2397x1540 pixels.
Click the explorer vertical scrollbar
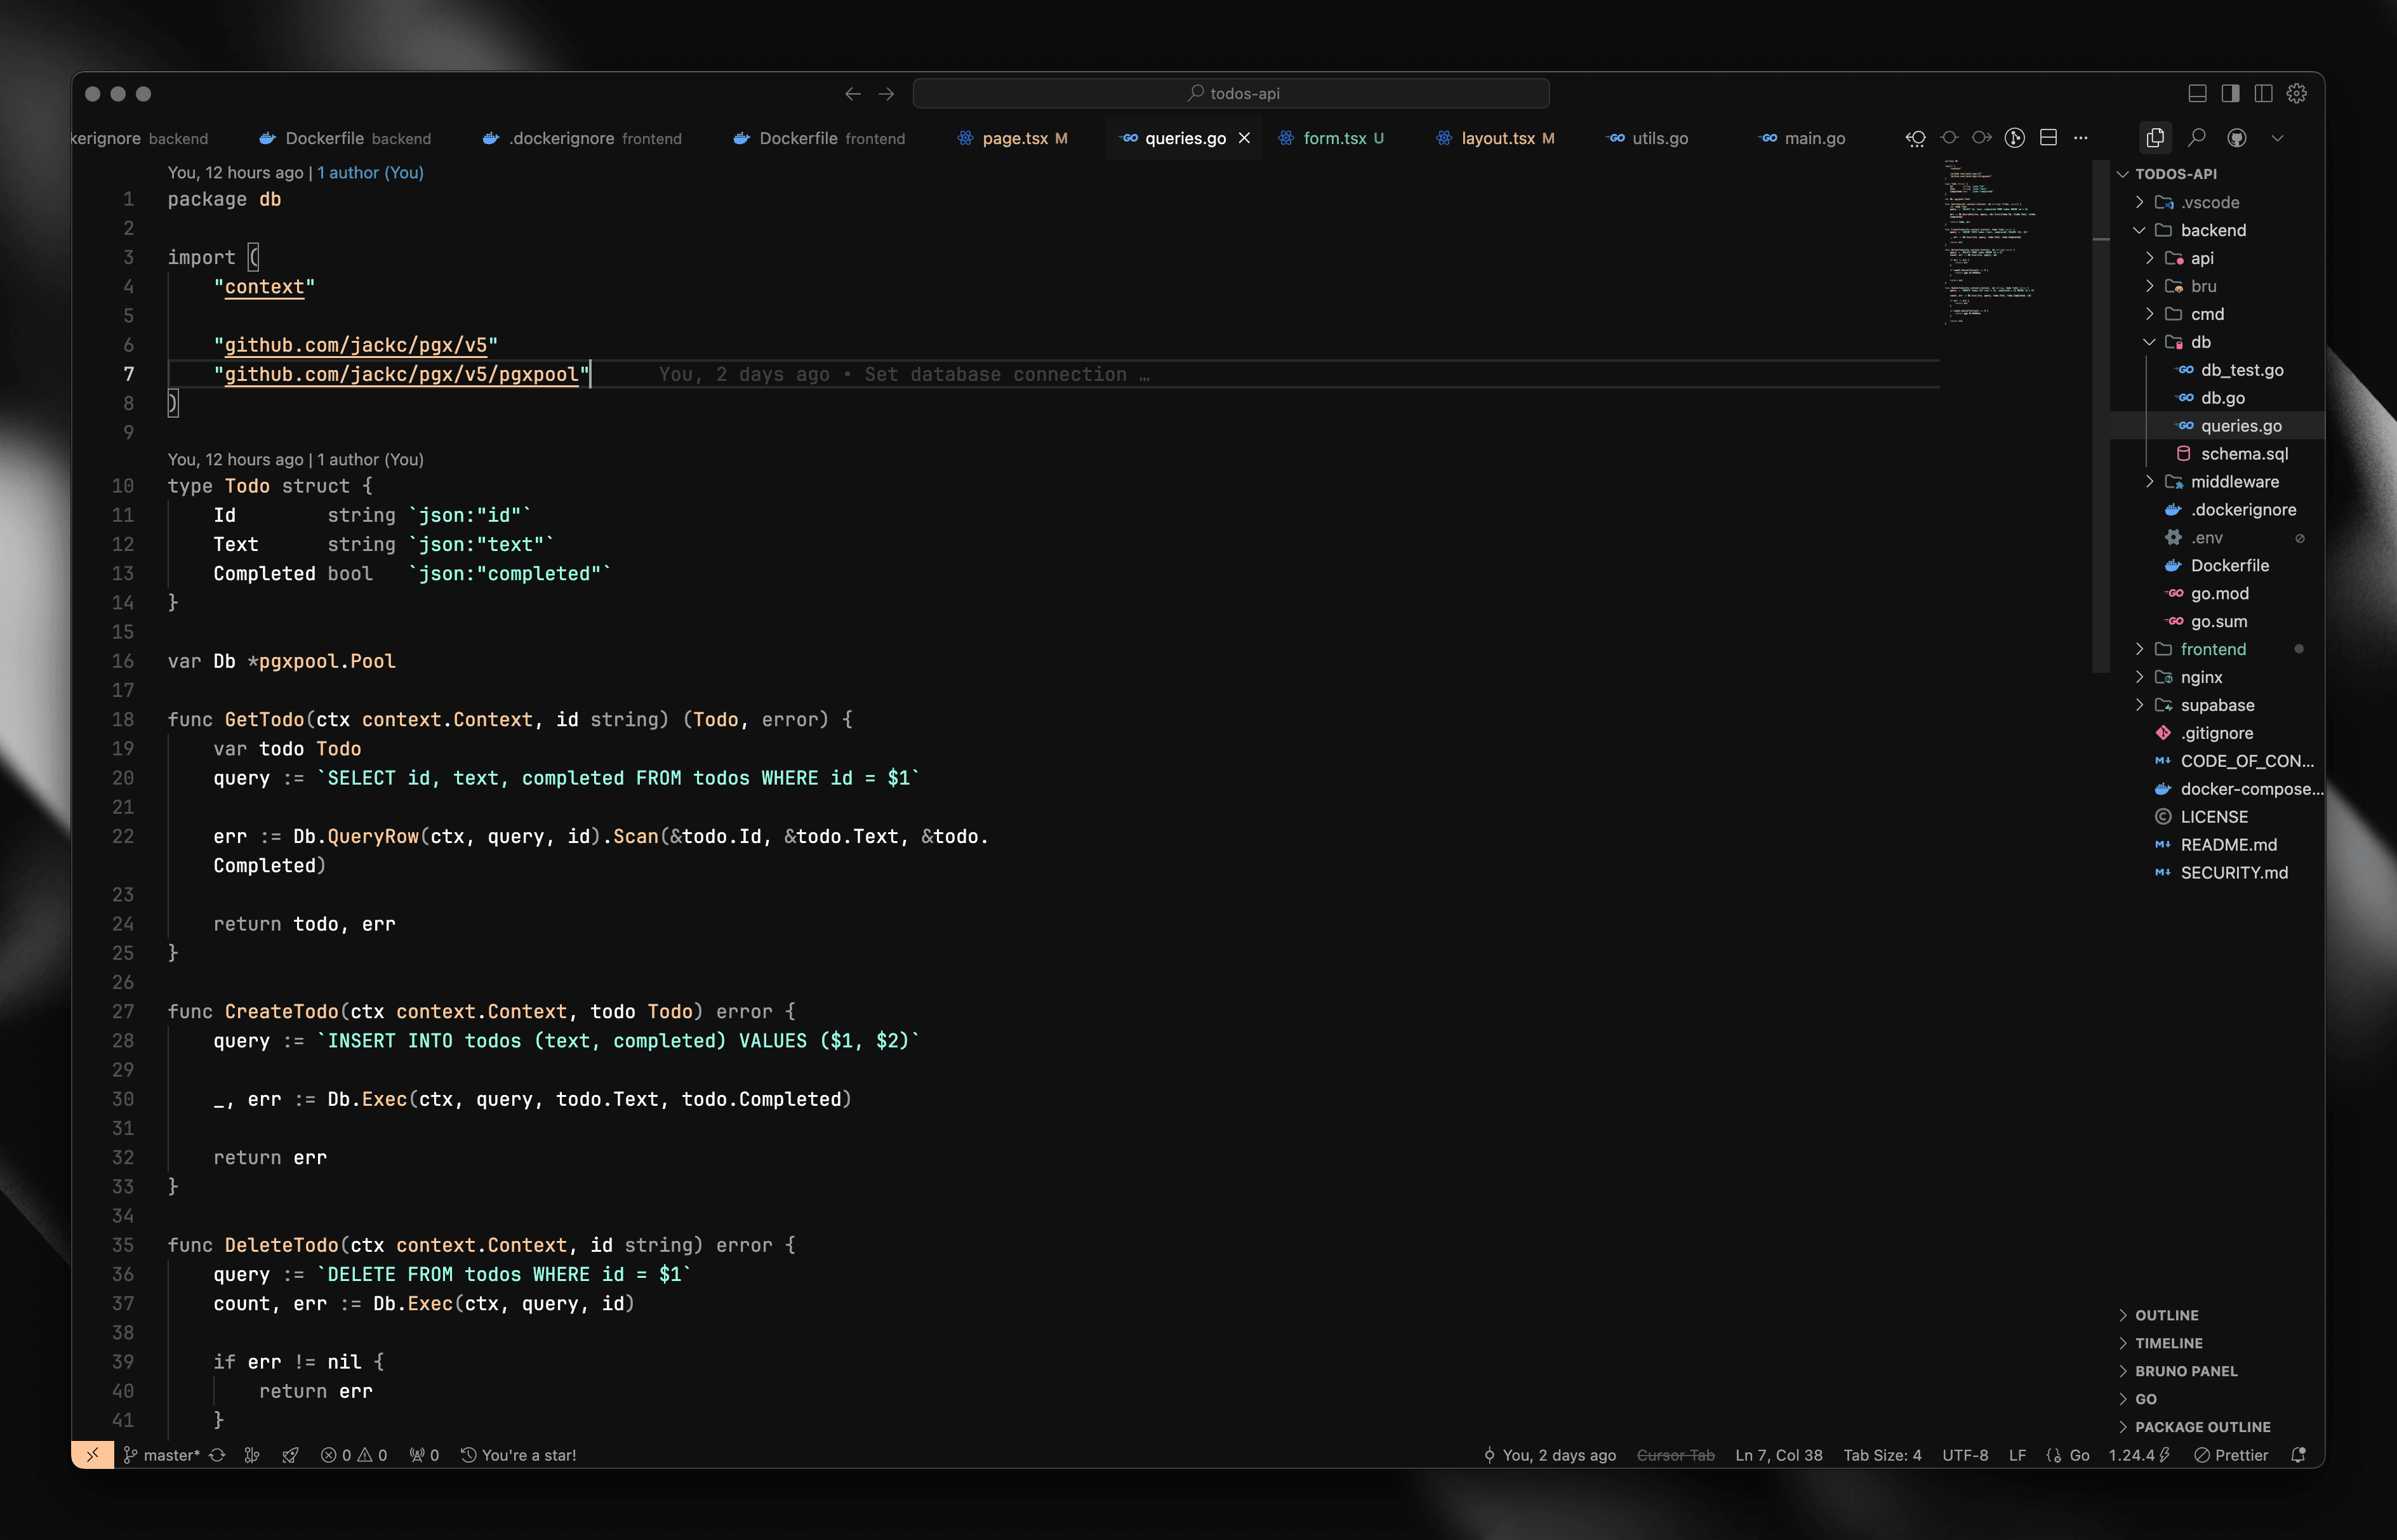[x=2100, y=417]
